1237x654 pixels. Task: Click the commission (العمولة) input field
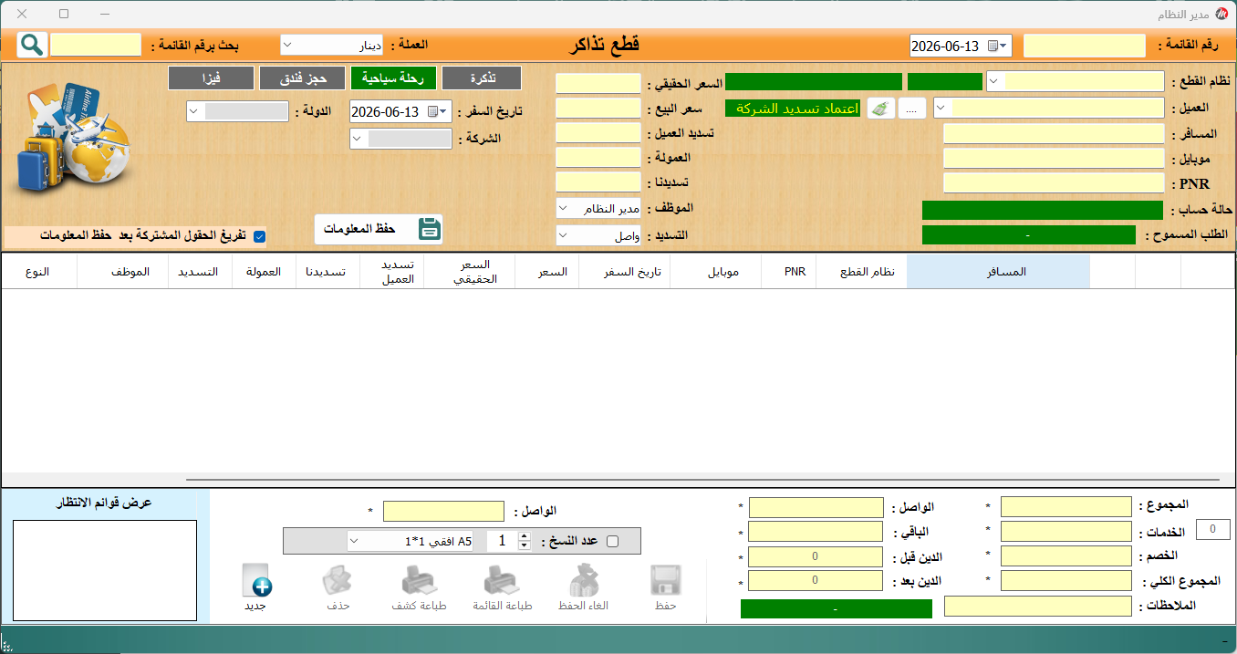pos(598,158)
